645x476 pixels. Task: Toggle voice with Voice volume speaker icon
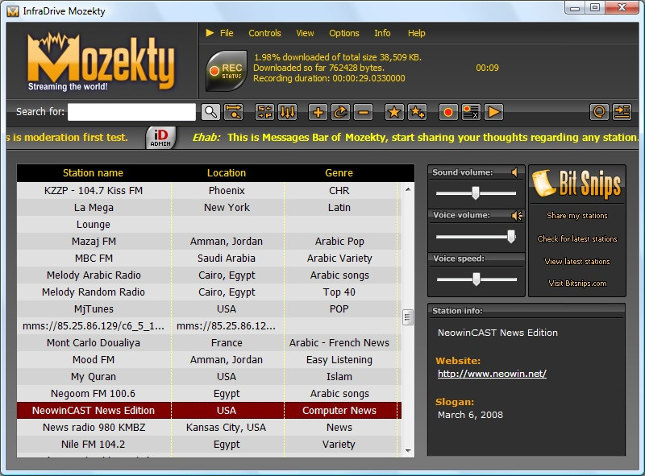click(x=517, y=215)
